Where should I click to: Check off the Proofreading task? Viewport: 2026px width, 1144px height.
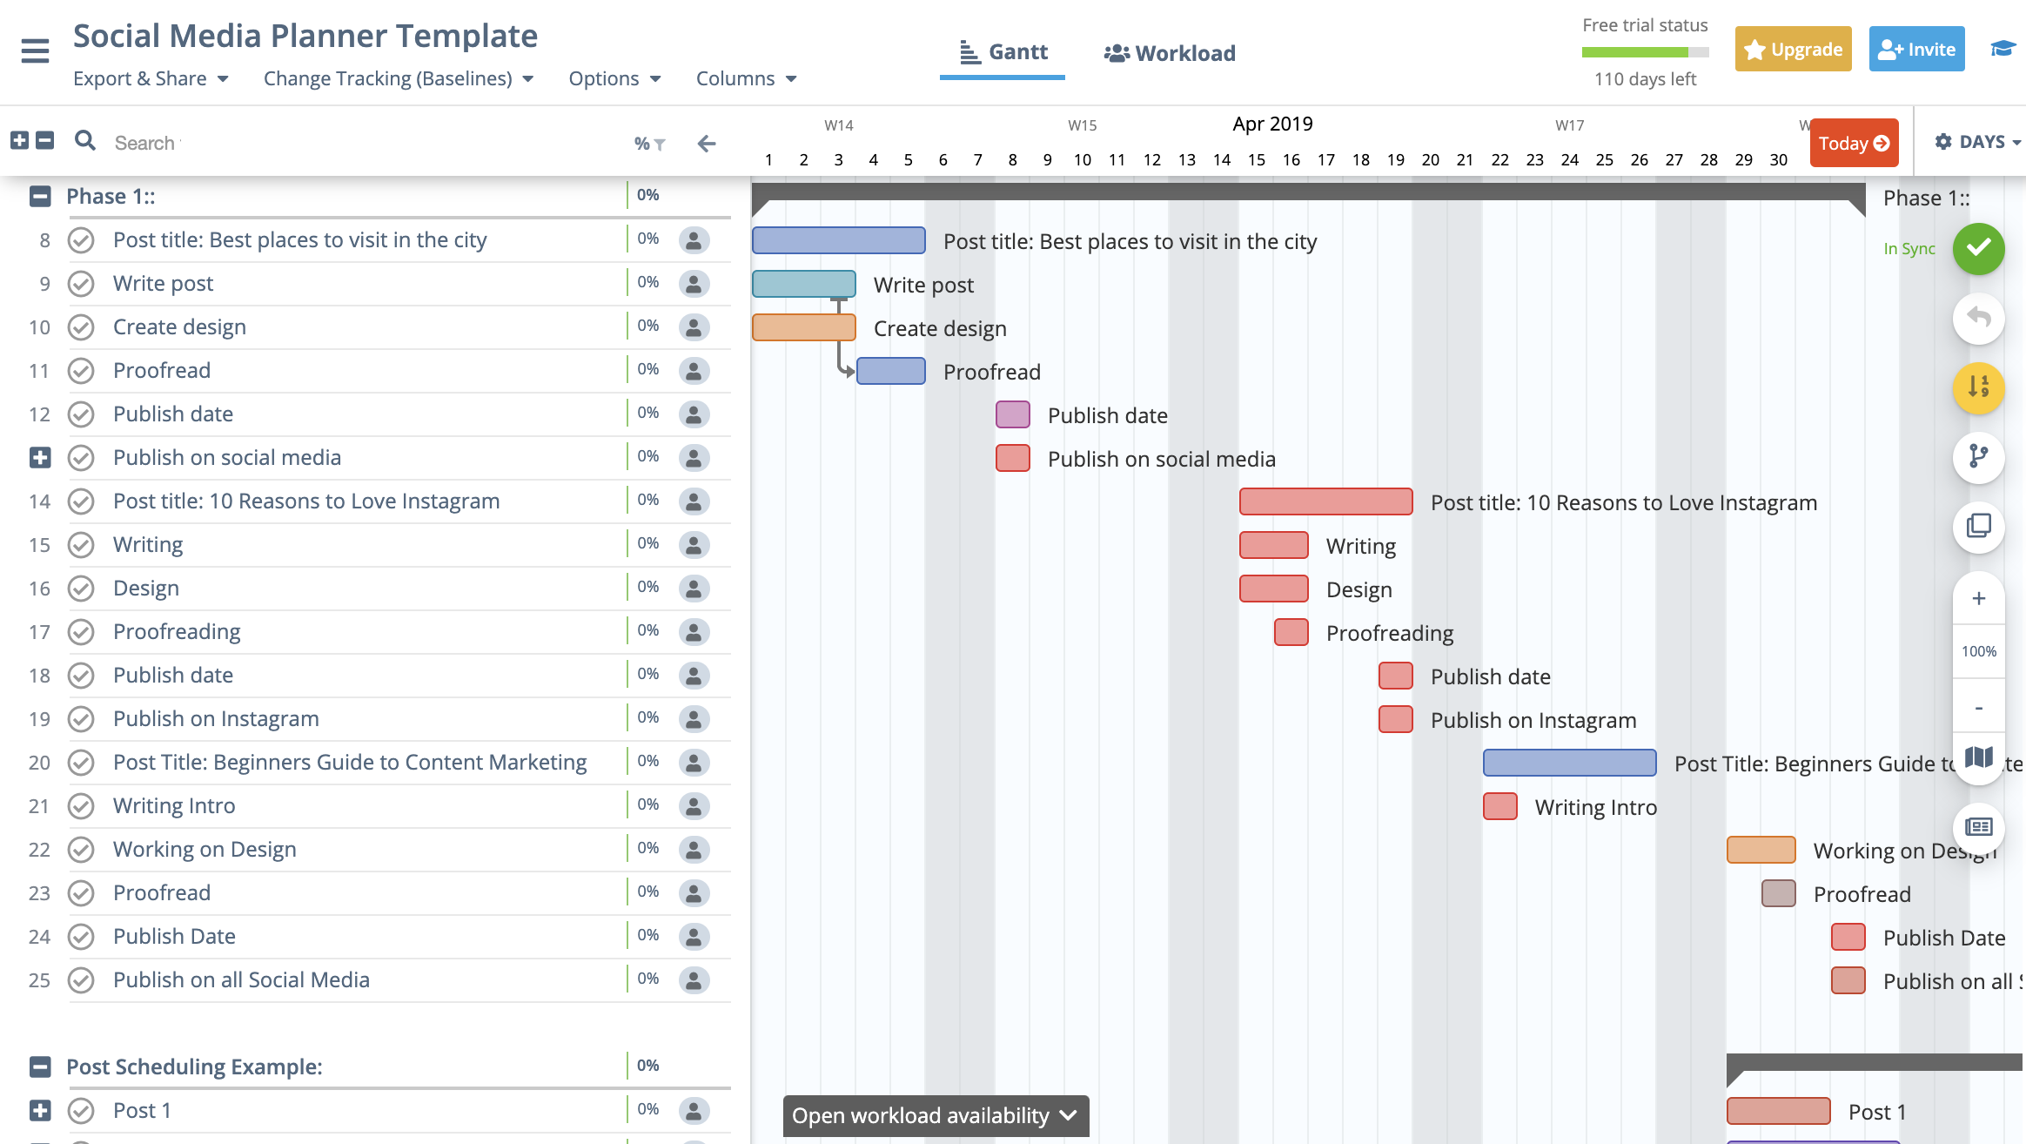81,632
